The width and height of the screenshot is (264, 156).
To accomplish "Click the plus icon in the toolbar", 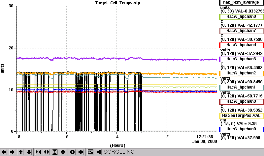I will pyautogui.click(x=81, y=152).
